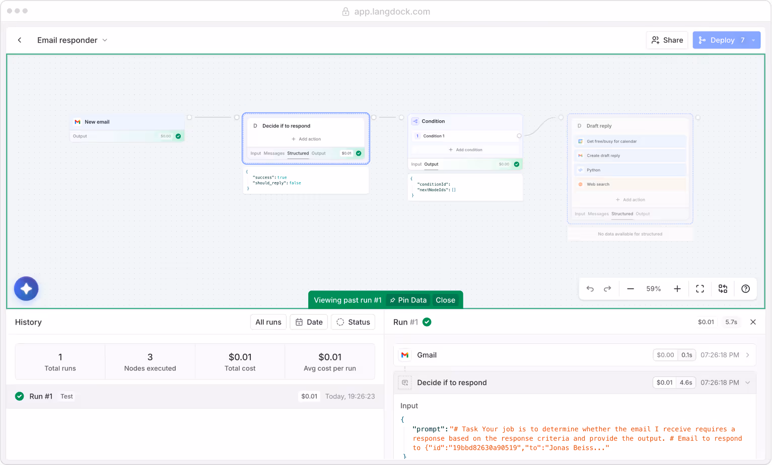Filter history by All runs
This screenshot has width=772, height=465.
(268, 322)
